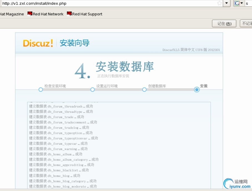Click the 安装向导 header title
This screenshot has height=191, width=252.
pos(75,43)
